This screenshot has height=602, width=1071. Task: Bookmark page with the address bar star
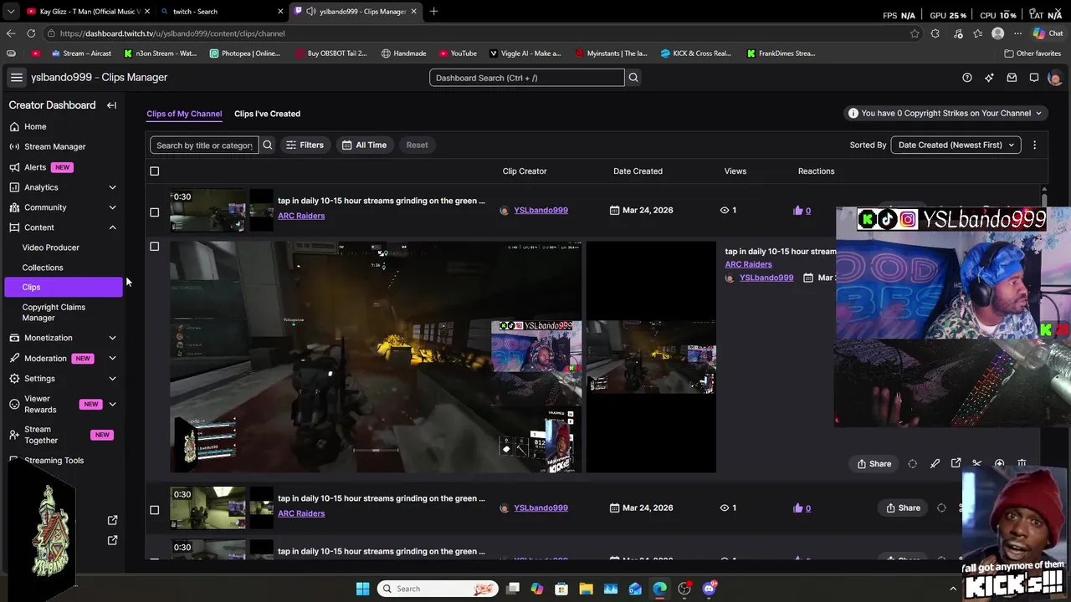click(x=915, y=33)
